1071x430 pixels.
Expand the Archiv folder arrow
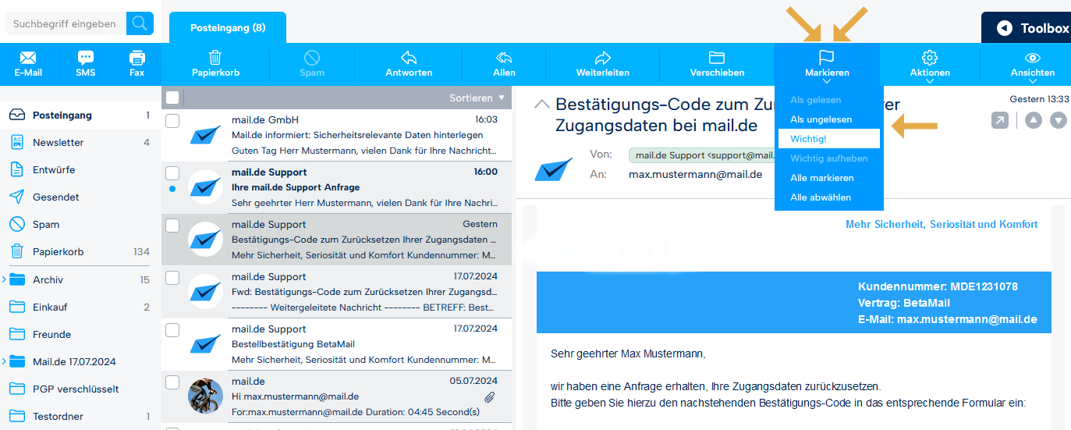(4, 279)
